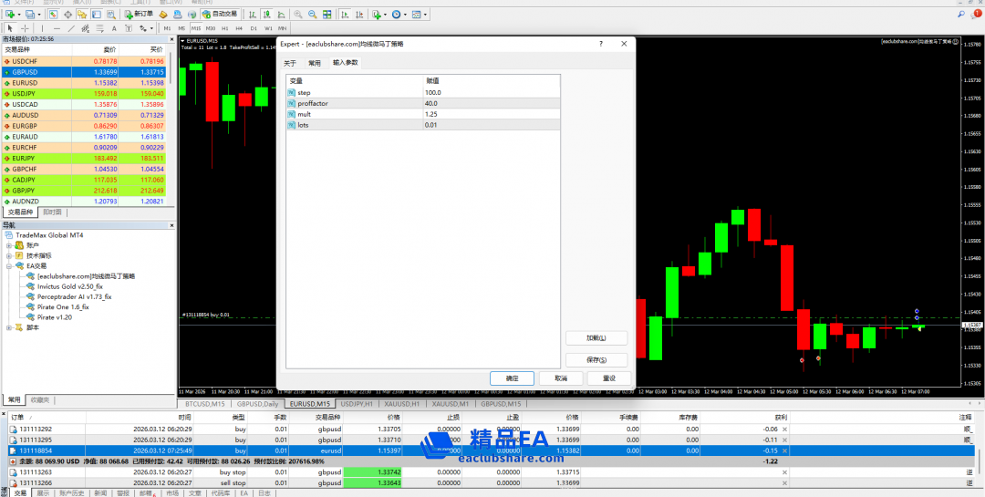Click the 确定 button in dialog
Image resolution: width=985 pixels, height=497 pixels.
point(512,378)
